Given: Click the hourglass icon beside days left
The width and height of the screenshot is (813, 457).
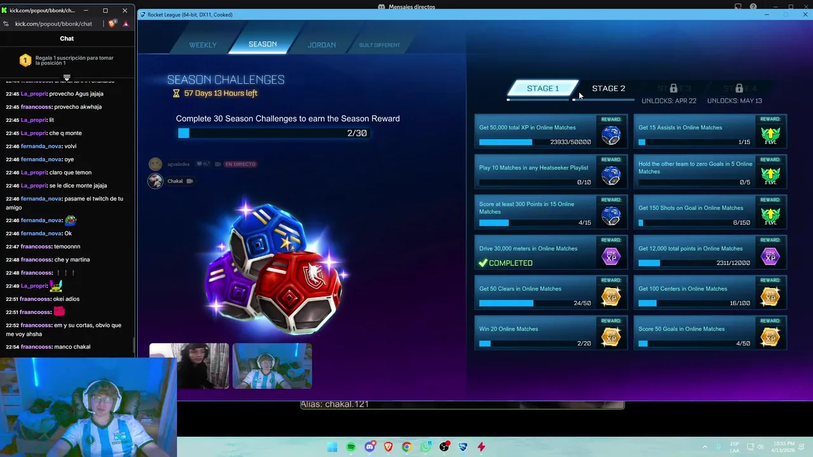Looking at the screenshot, I should click(177, 93).
